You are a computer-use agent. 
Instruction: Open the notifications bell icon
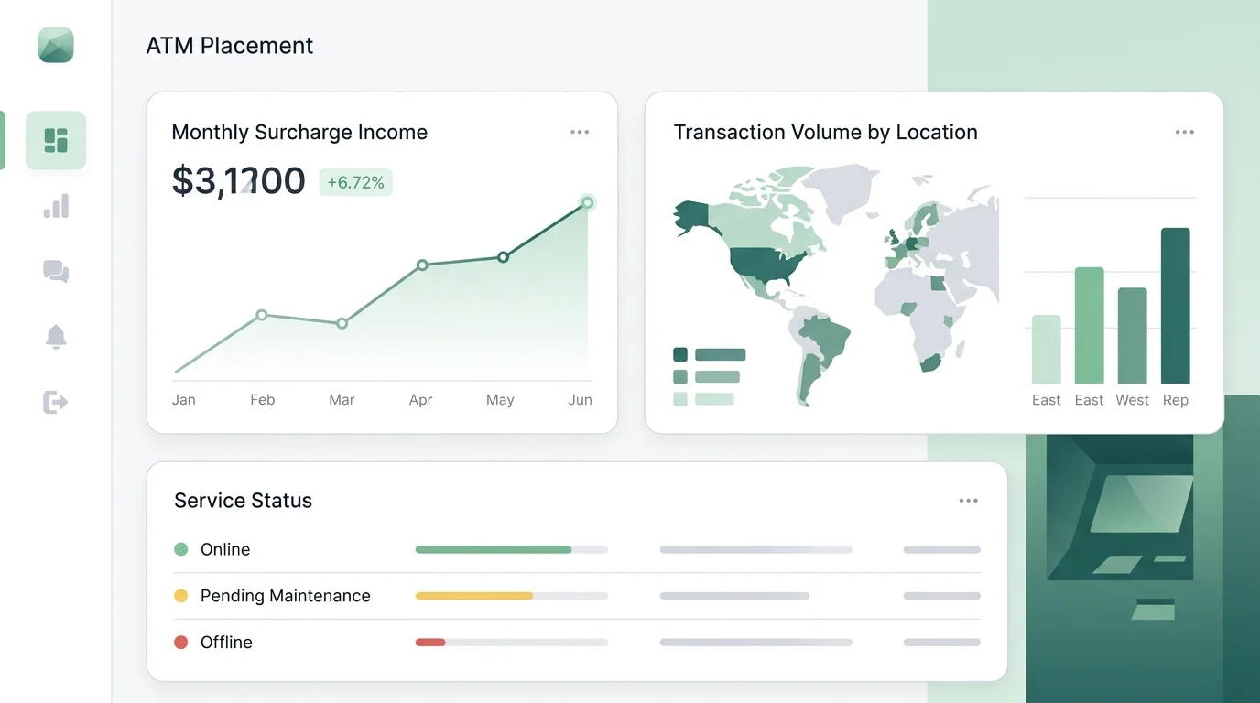tap(56, 337)
